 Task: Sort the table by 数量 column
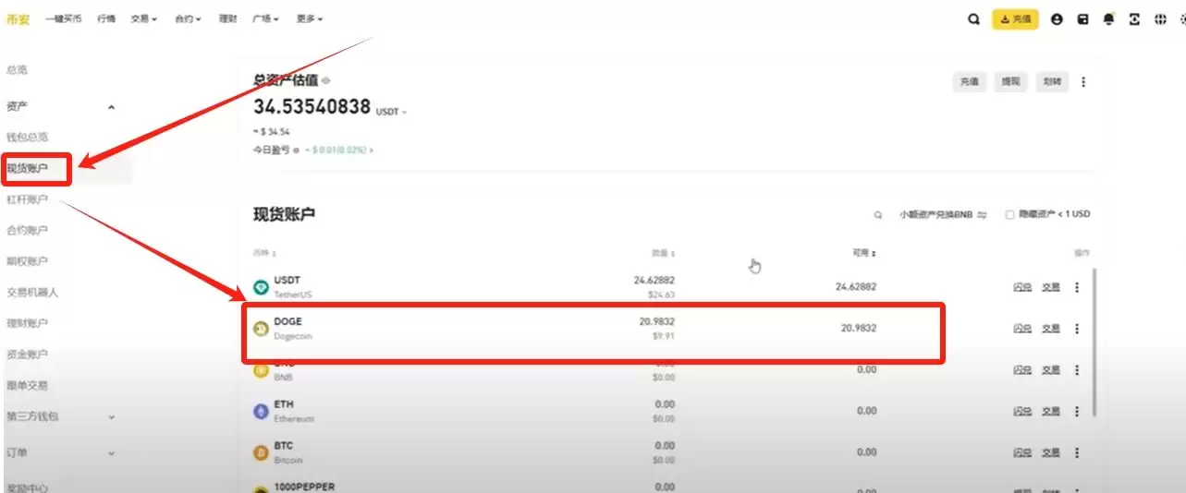click(x=662, y=253)
